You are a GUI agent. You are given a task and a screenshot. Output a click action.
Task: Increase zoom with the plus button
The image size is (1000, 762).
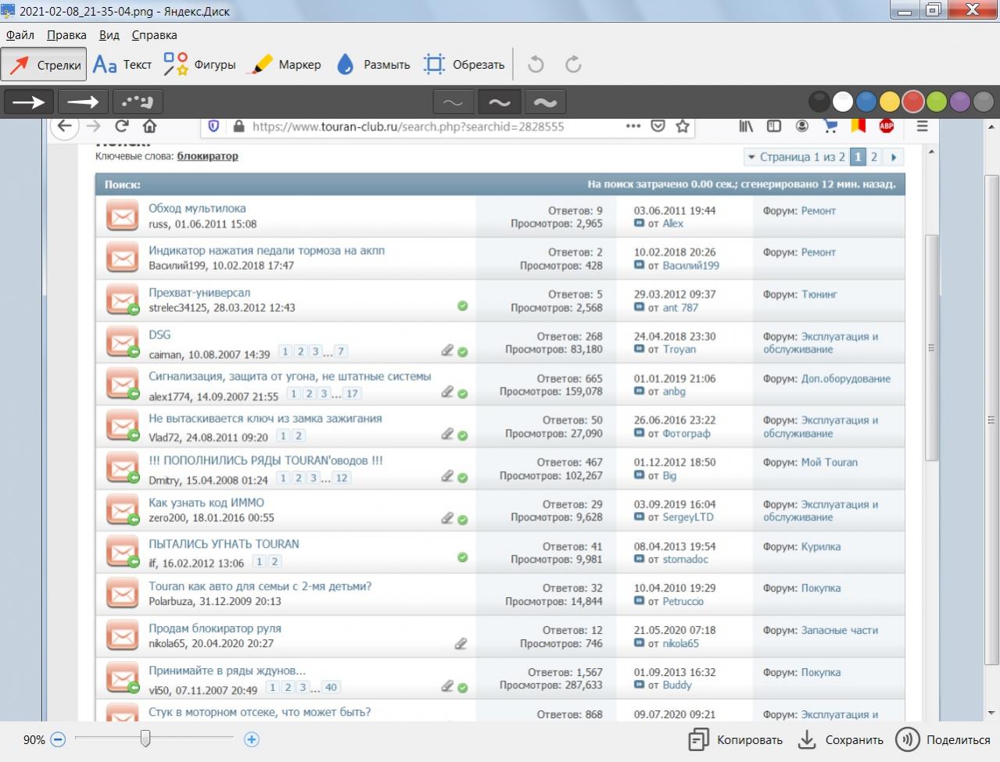[251, 739]
